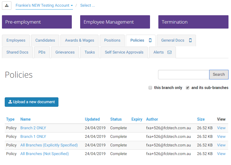The height and width of the screenshot is (165, 231).
Task: Uncheck the 'and its sub-branches' checkbox
Action: (187, 88)
